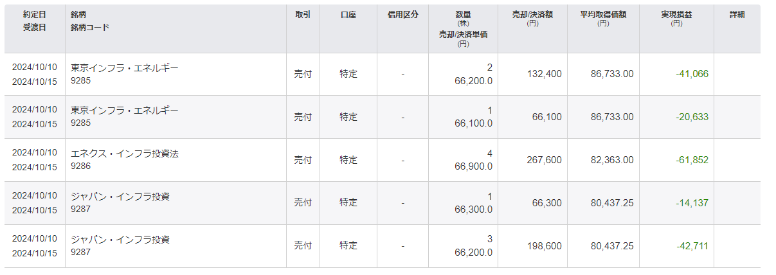This screenshot has height=275, width=776.
Task: Select the realized loss value -41,066
Action: pyautogui.click(x=692, y=74)
